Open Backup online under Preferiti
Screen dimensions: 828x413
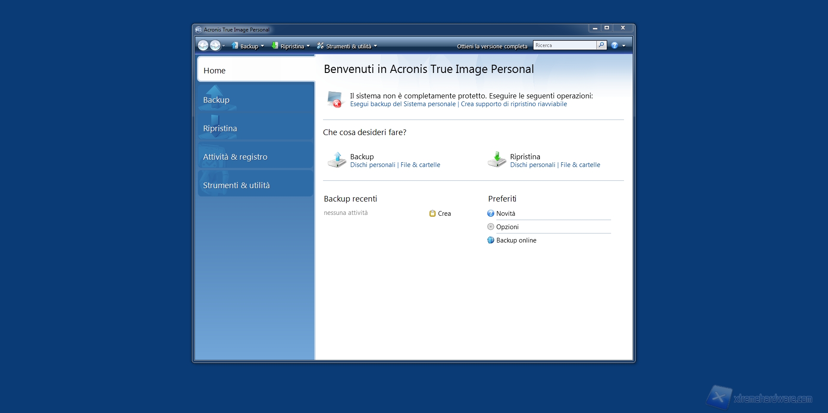(516, 240)
